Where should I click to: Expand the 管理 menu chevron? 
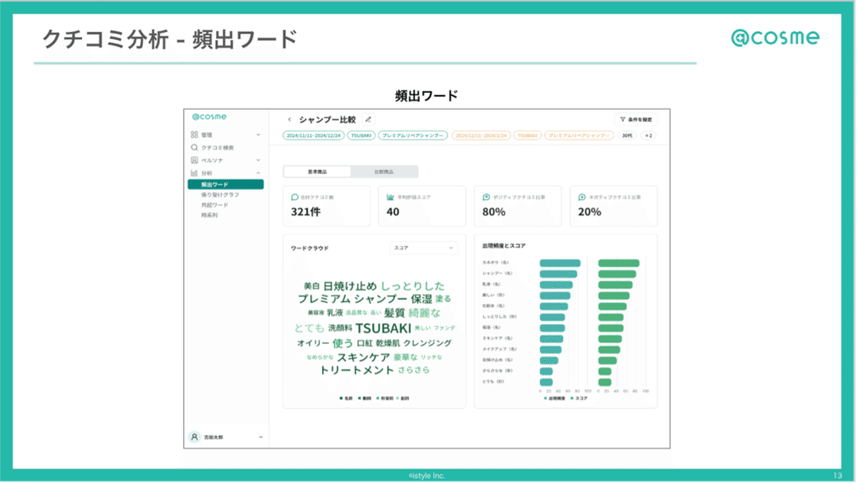tap(259, 134)
